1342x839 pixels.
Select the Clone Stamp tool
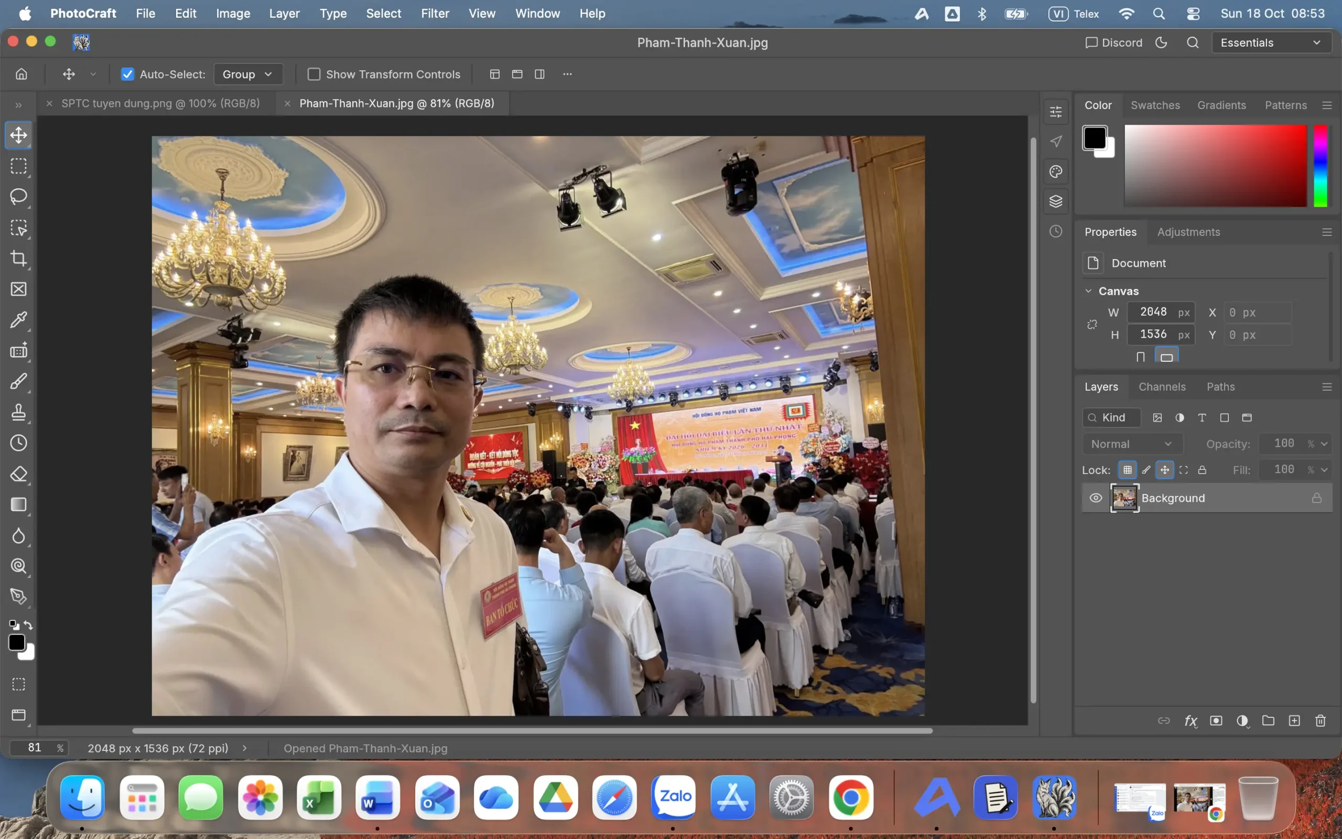point(19,412)
